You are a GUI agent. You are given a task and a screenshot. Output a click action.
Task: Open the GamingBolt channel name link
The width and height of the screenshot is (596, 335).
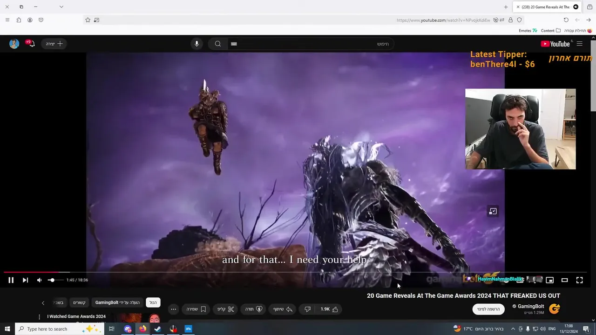click(531, 306)
